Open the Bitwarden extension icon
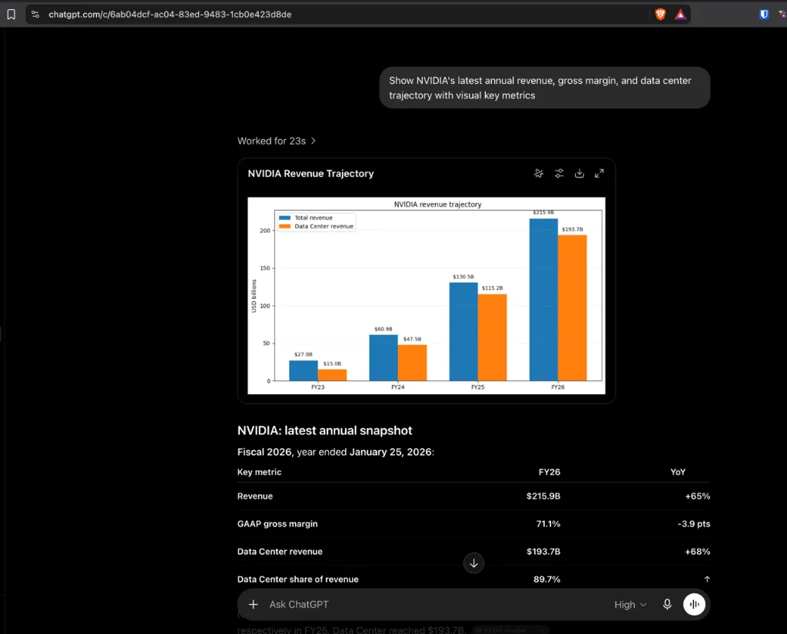The width and height of the screenshot is (787, 634). tap(764, 15)
